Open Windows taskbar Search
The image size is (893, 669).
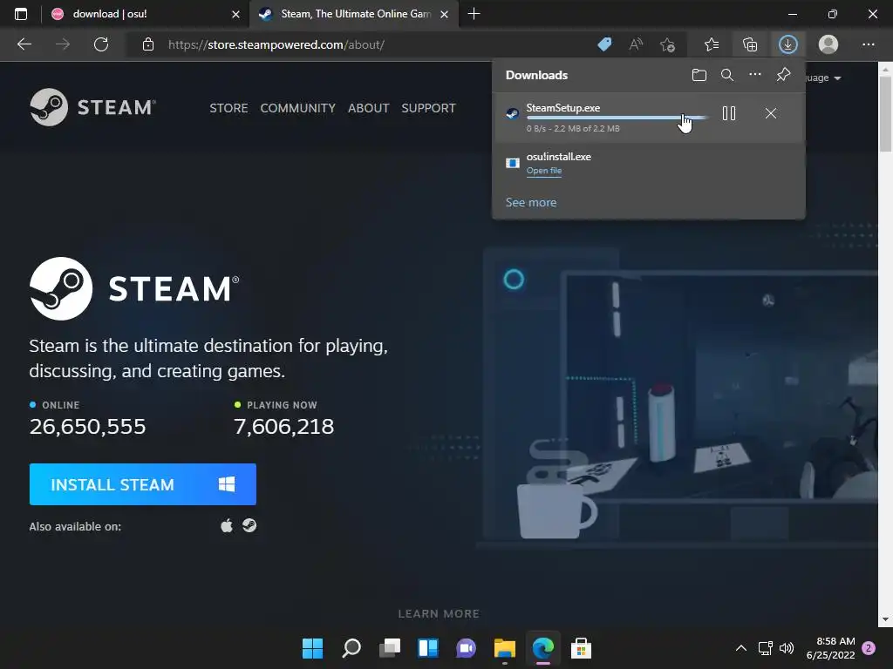351,648
